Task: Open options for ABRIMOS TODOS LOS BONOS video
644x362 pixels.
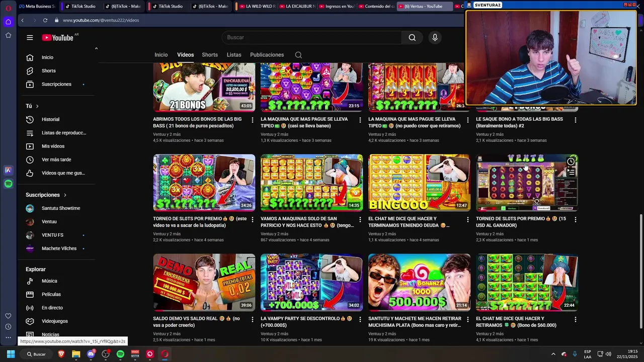Action: [253, 120]
